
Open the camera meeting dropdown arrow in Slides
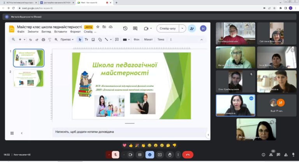151,28
